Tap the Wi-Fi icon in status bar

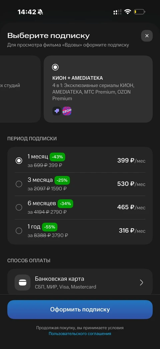click(x=127, y=12)
